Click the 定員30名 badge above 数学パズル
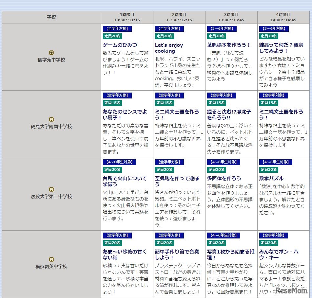 pyautogui.click(x=269, y=170)
